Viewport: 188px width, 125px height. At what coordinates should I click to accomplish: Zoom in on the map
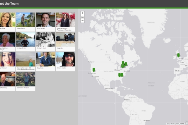82,13
